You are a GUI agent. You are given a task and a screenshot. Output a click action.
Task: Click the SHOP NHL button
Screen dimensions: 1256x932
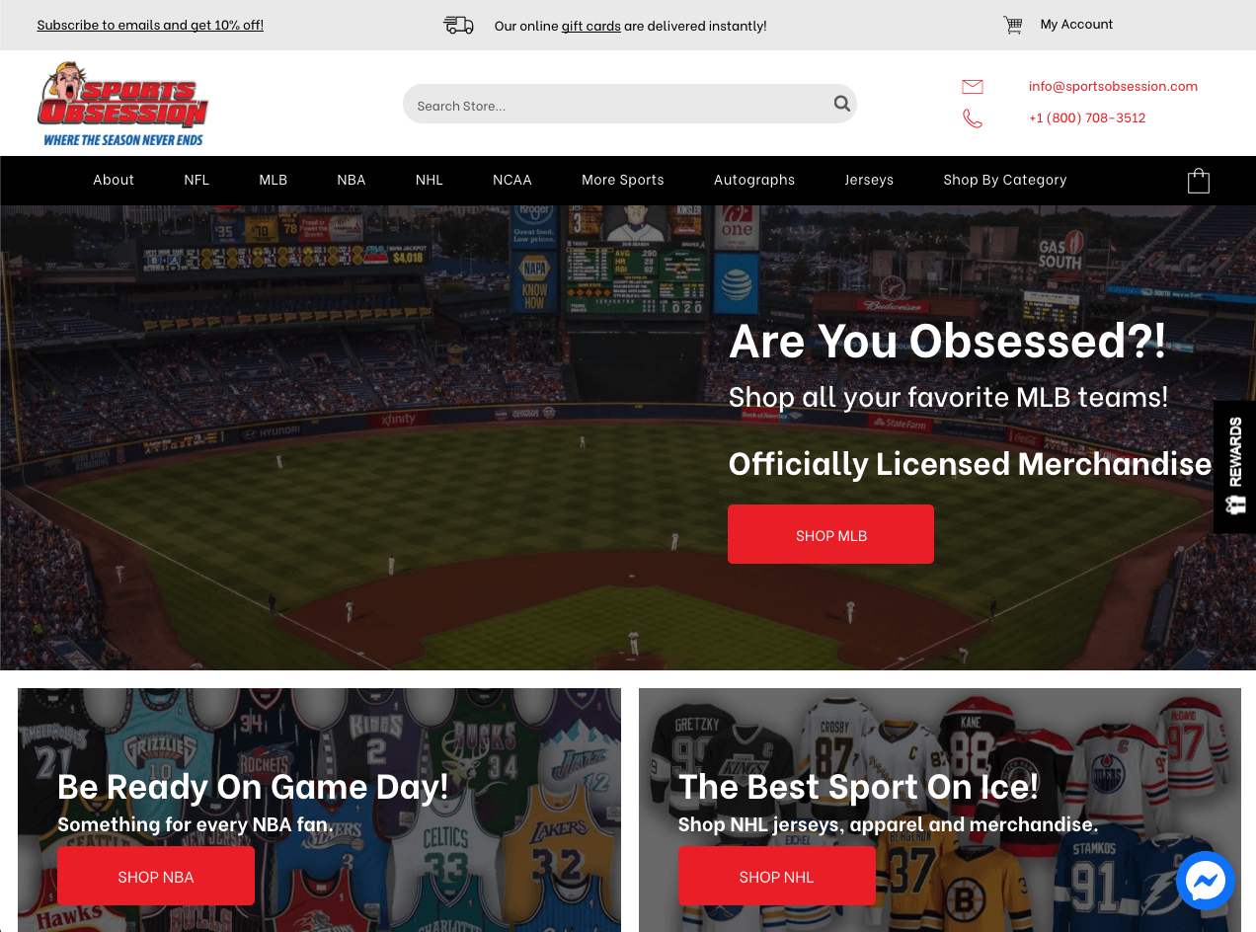point(777,876)
